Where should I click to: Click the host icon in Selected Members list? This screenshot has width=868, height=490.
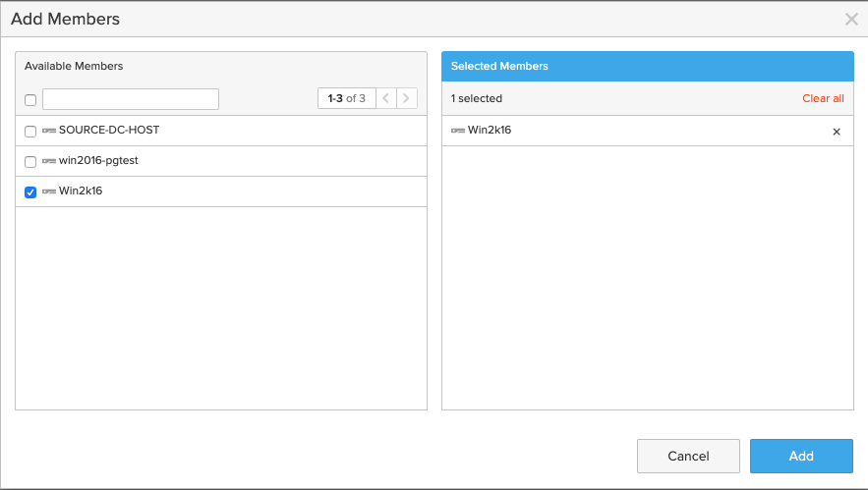pos(458,131)
